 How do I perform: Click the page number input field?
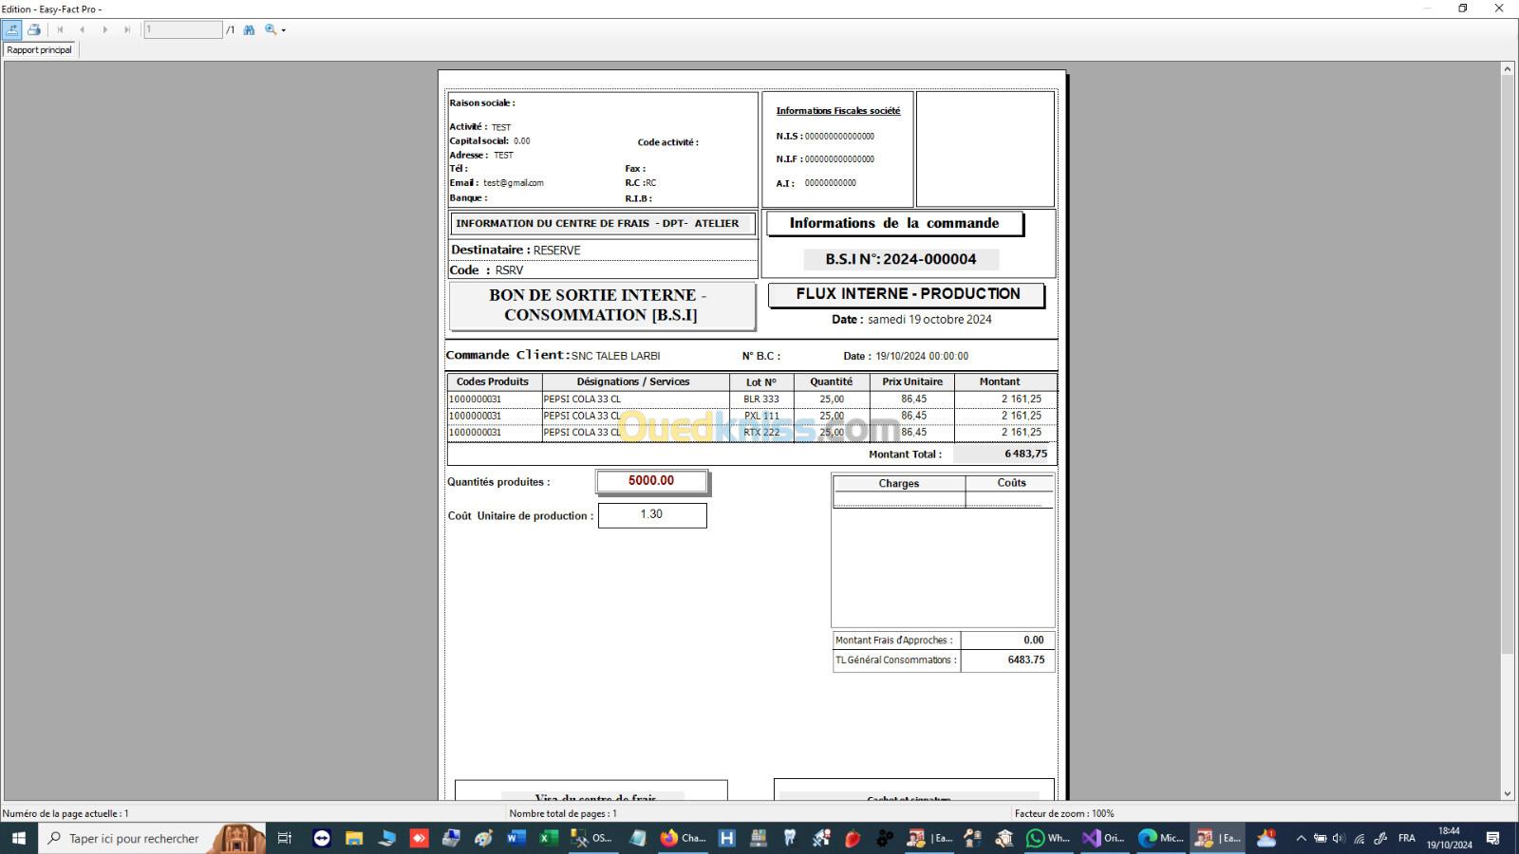[x=182, y=29]
